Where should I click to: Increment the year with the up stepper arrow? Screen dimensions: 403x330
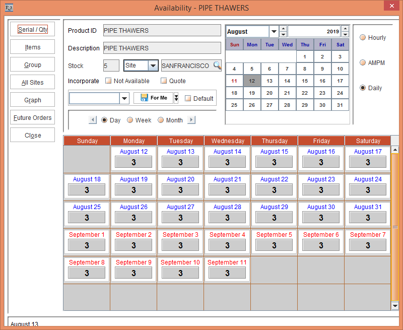pos(345,28)
